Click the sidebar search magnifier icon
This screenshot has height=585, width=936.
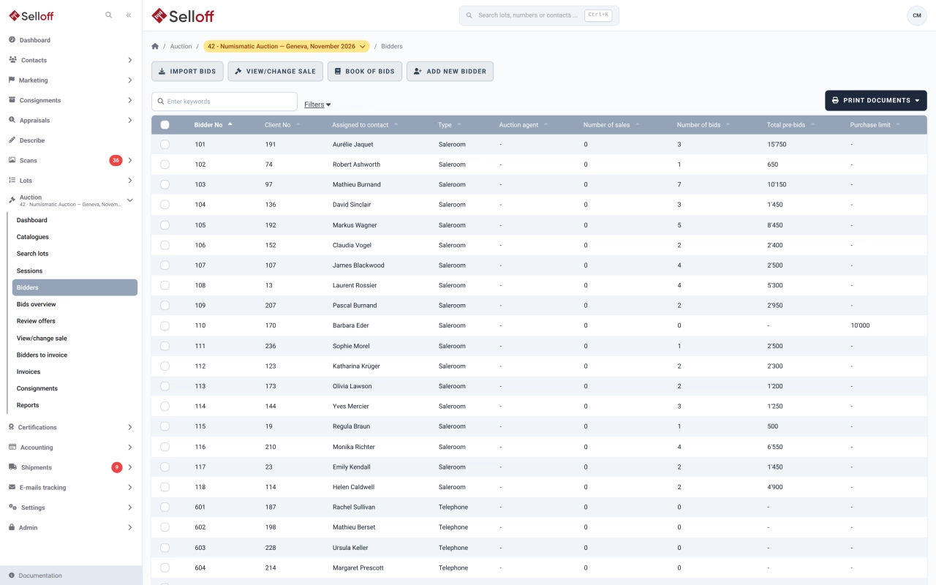point(109,15)
